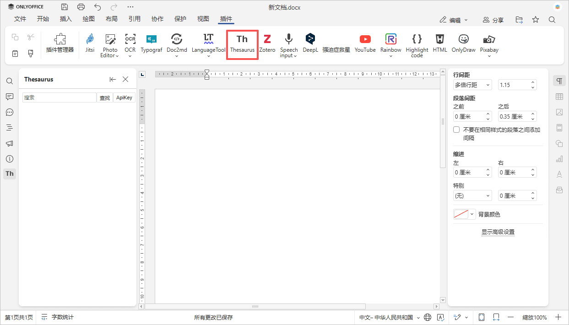Viewport: 569px width, 325px height.
Task: Switch to table settings in right sidebar
Action: pos(559,97)
